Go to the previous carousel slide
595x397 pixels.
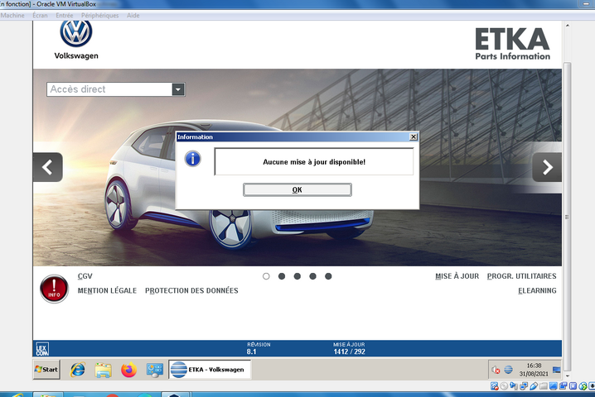click(47, 167)
